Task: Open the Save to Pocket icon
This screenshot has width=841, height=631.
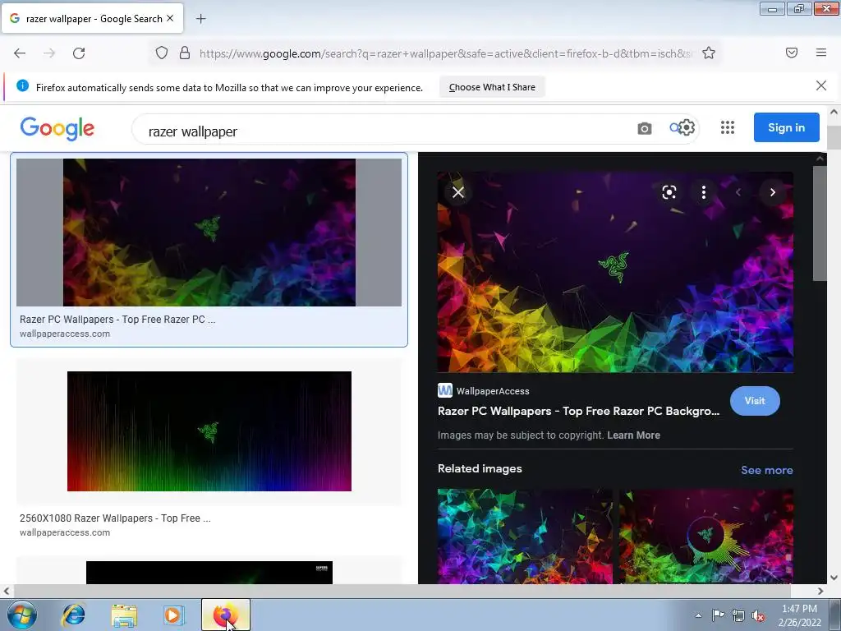Action: click(x=792, y=53)
